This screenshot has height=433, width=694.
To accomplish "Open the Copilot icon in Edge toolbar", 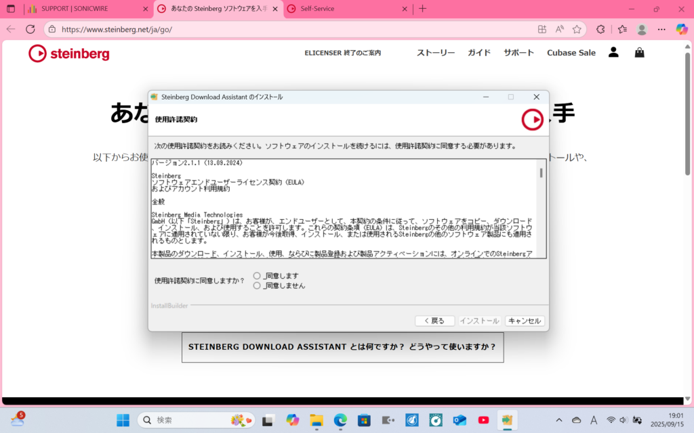I will (682, 29).
